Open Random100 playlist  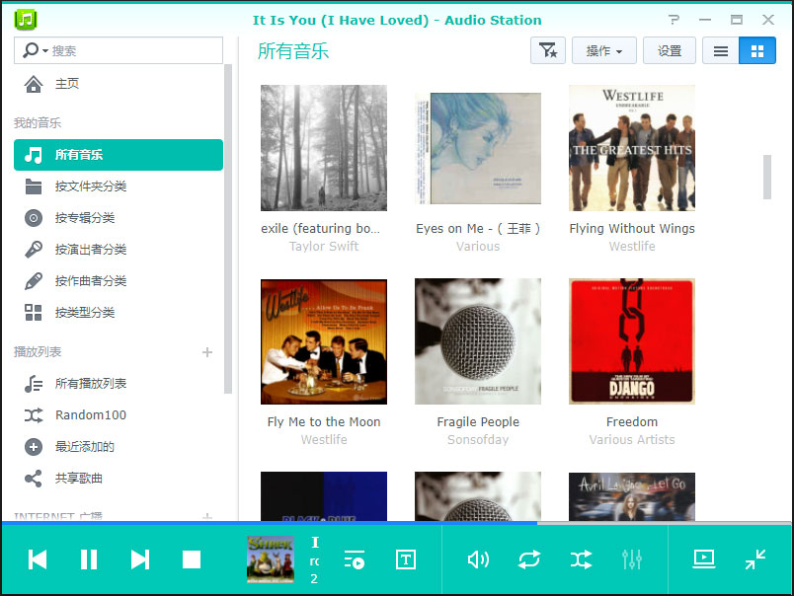90,415
